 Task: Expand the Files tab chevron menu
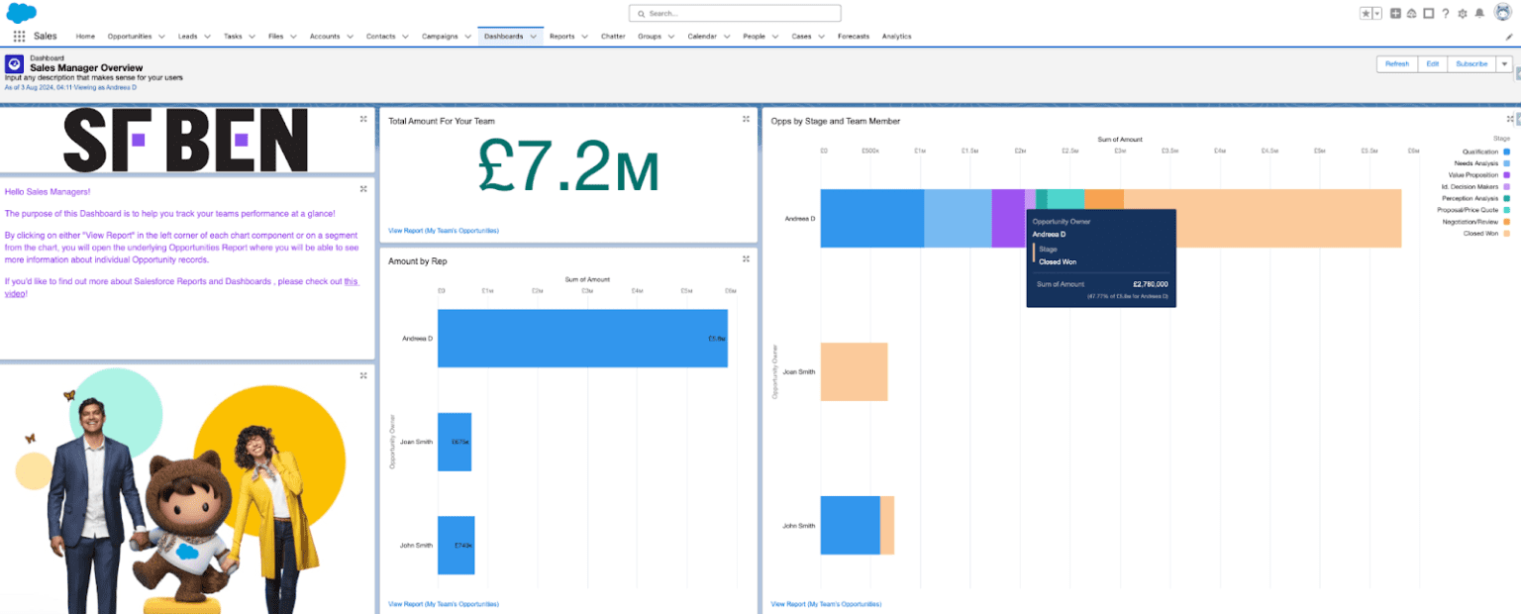point(293,37)
